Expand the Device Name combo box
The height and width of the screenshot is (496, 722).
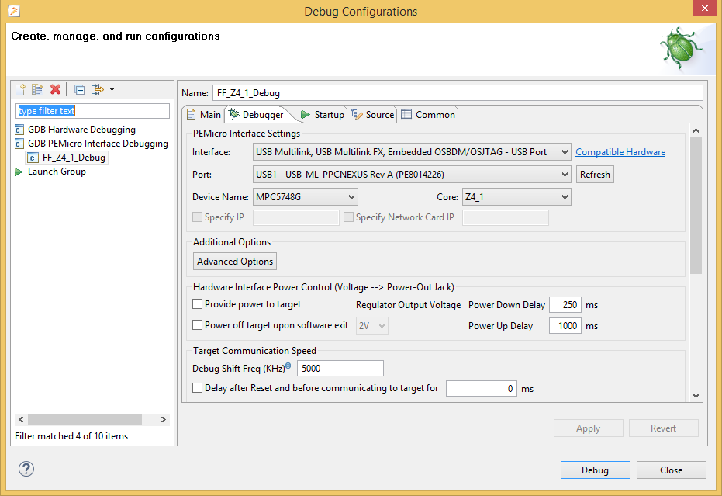[306, 197]
